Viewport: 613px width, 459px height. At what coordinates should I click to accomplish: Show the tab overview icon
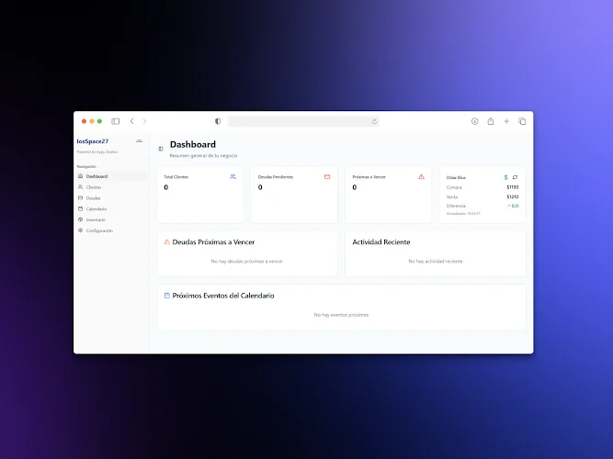522,121
